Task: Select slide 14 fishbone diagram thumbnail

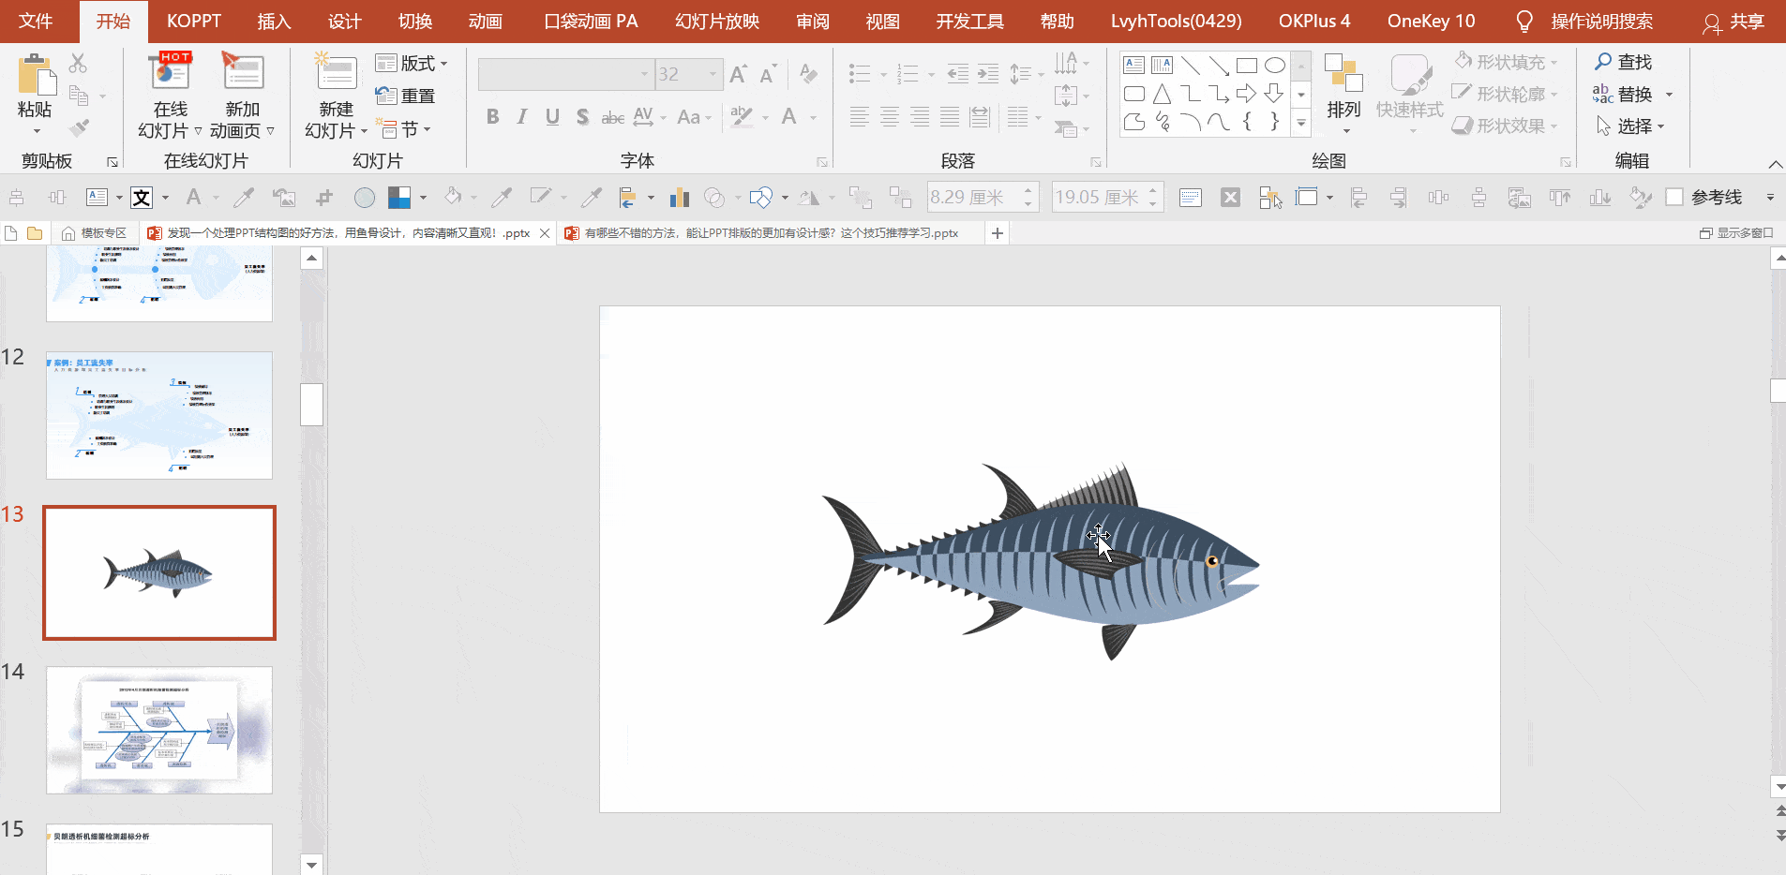Action: (x=159, y=730)
